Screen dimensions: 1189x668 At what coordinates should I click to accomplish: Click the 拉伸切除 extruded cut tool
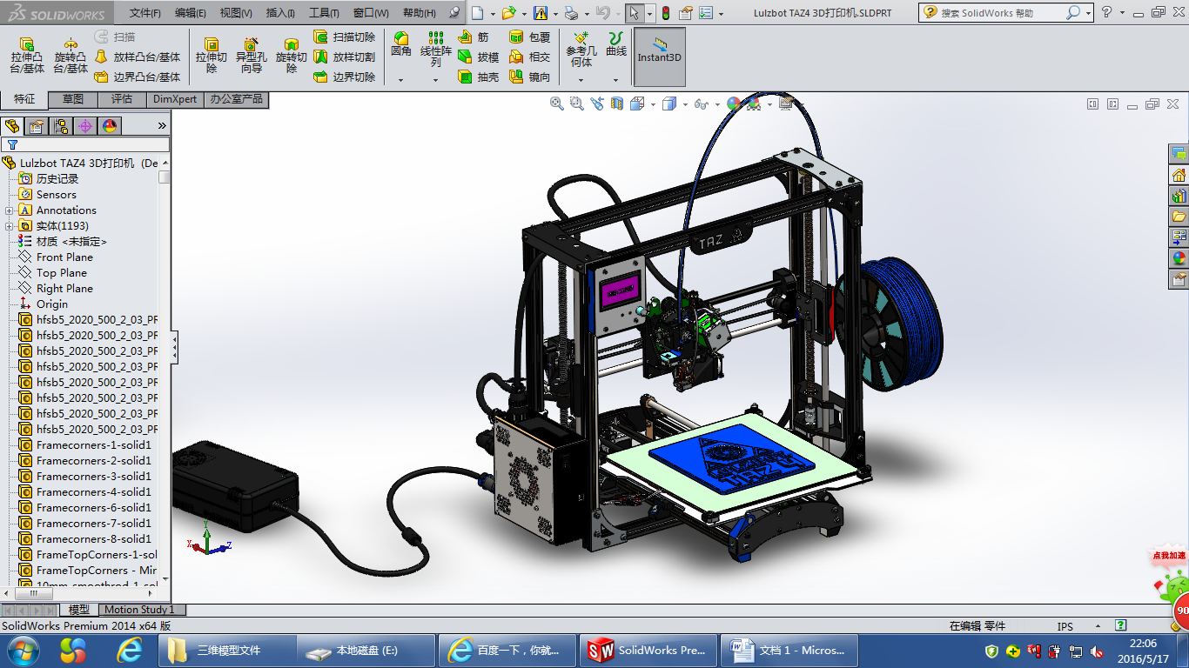pos(211,55)
